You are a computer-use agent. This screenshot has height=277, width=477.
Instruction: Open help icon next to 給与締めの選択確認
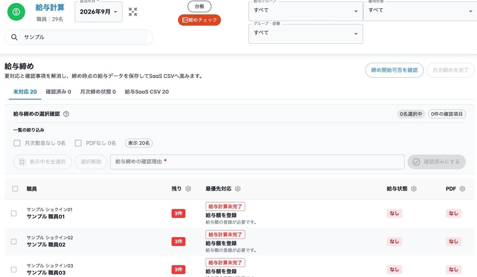click(66, 114)
